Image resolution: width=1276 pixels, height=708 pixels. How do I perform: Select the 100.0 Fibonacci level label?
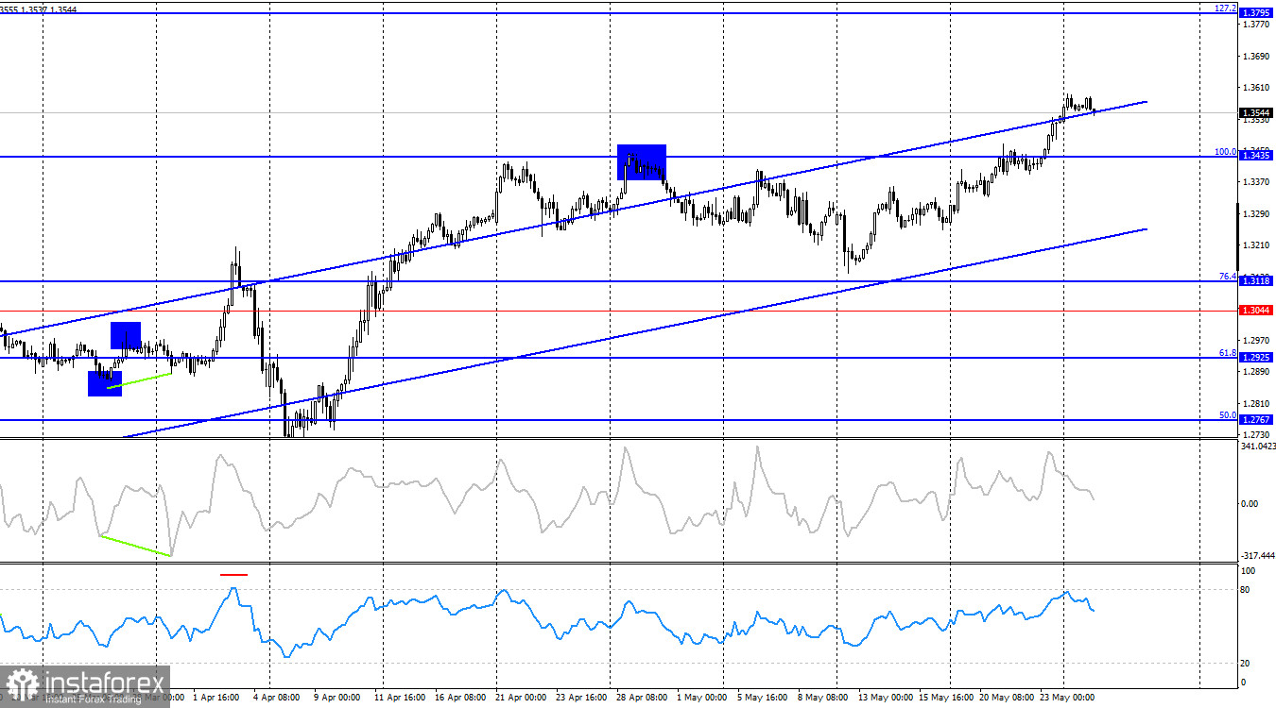(1225, 151)
